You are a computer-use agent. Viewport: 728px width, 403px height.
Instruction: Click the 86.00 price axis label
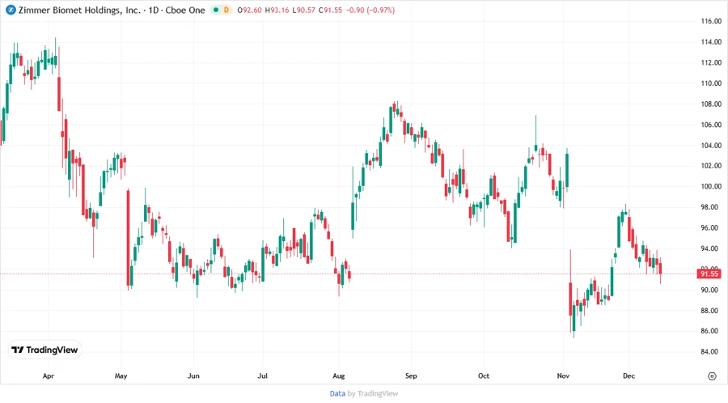pyautogui.click(x=711, y=331)
